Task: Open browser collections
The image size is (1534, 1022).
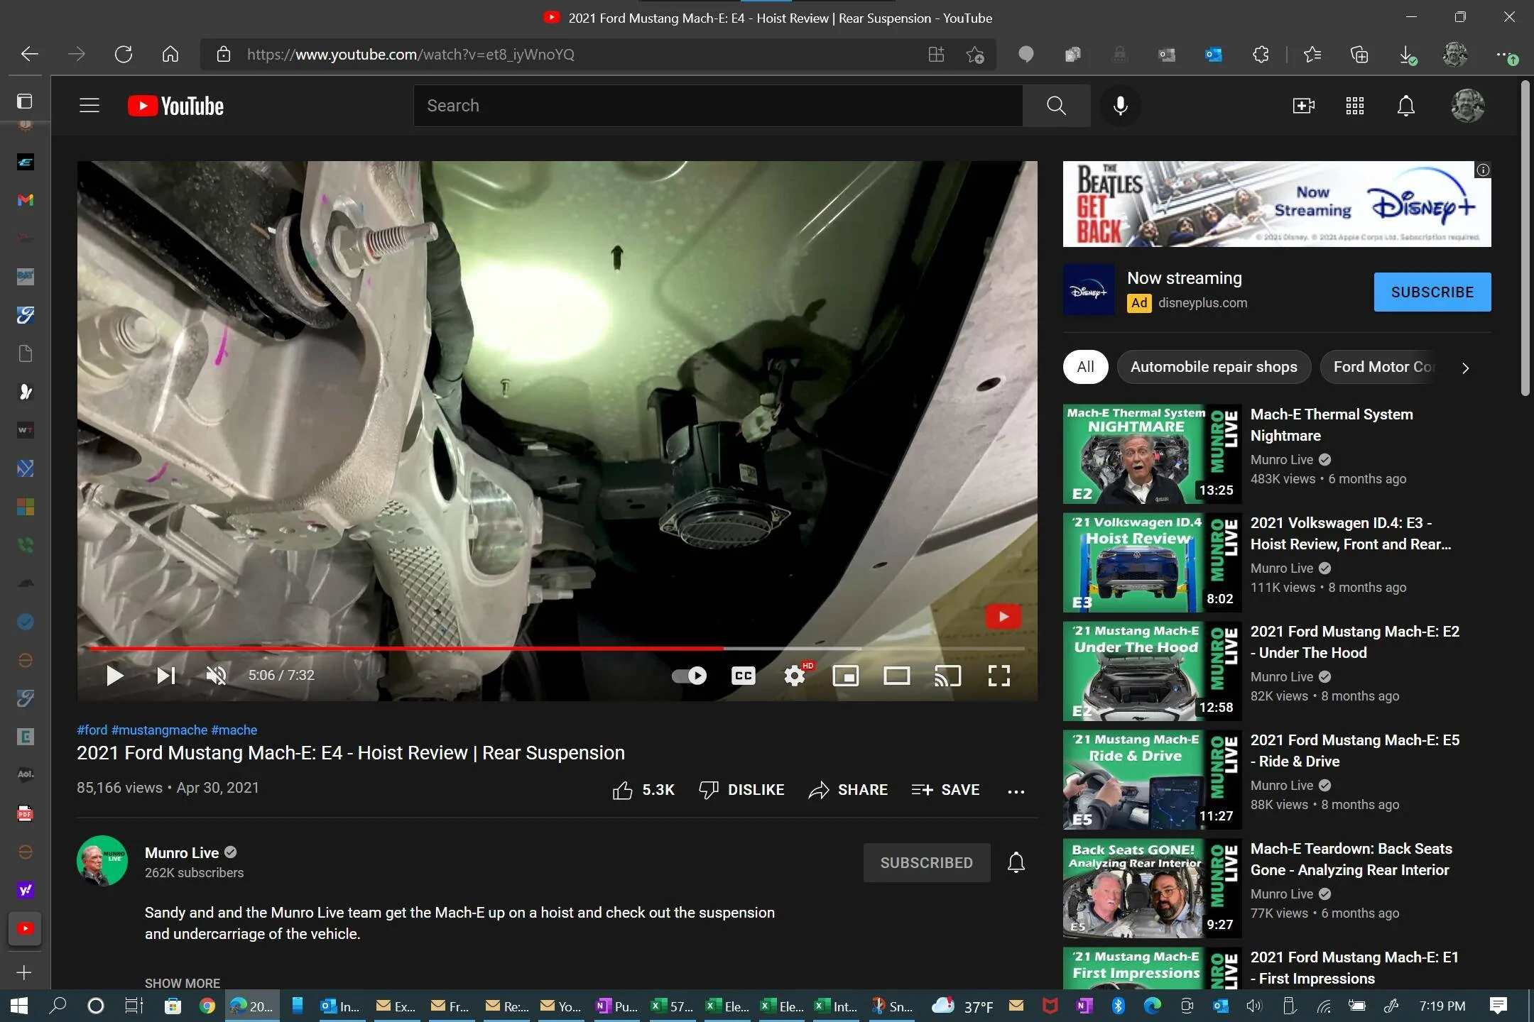Action: pyautogui.click(x=1359, y=55)
